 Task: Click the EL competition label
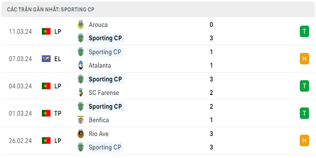click(x=58, y=58)
